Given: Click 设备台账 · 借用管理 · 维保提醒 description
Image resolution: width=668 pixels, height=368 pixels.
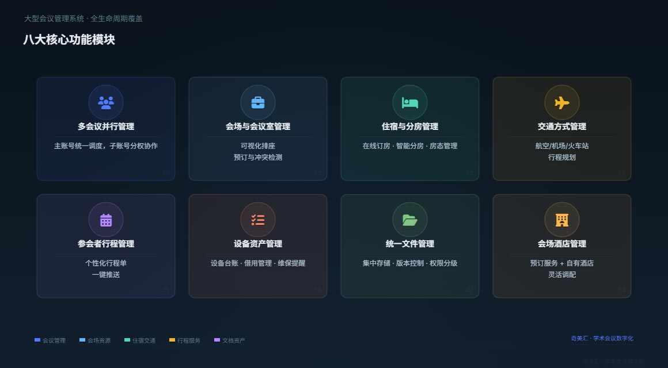Looking at the screenshot, I should 258,263.
